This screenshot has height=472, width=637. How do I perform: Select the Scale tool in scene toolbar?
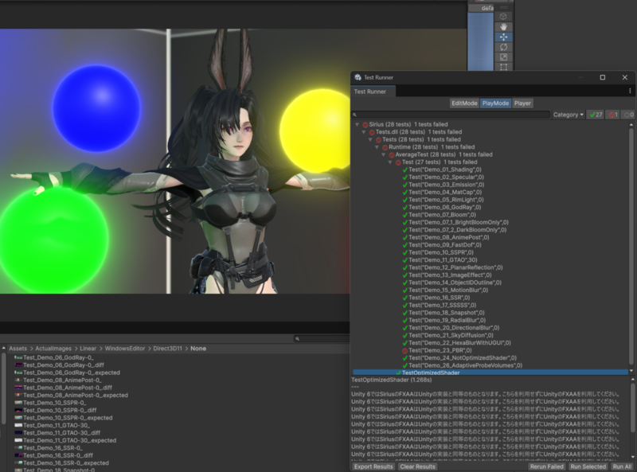pos(503,57)
